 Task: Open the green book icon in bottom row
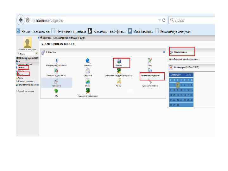[56, 91]
